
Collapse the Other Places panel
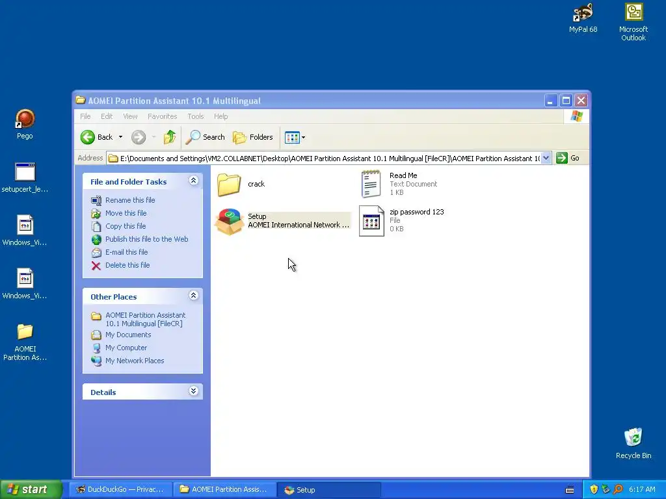pos(193,296)
